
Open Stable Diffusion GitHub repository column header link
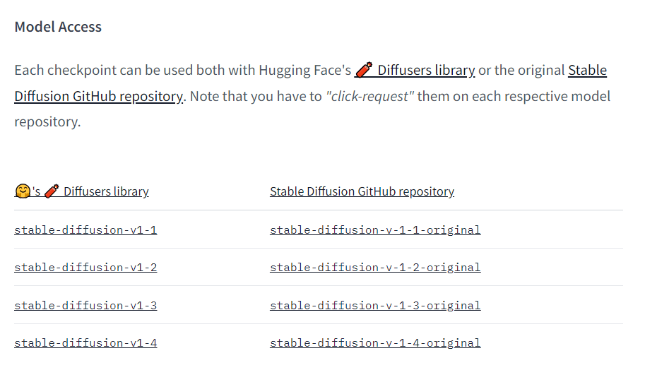362,191
